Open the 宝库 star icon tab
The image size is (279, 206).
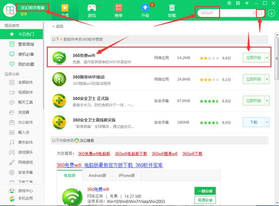(x=65, y=11)
